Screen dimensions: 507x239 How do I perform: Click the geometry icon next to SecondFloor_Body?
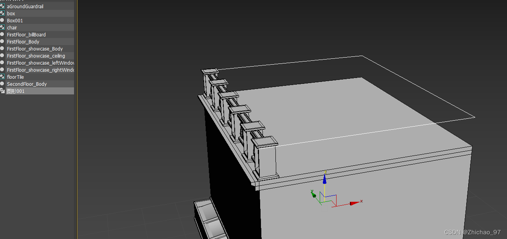[x=3, y=84]
